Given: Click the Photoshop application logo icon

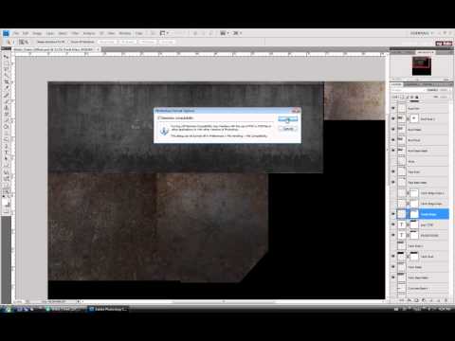Looking at the screenshot, I should pos(6,33).
